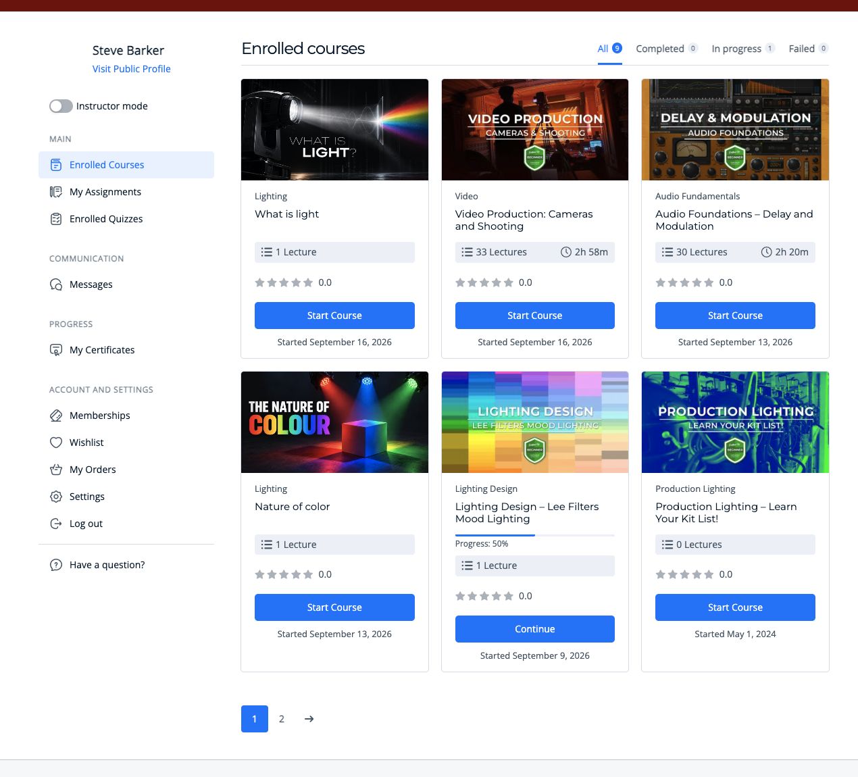Screen dimensions: 858x777
Task: Click the My Certificates icon
Action: [56, 350]
